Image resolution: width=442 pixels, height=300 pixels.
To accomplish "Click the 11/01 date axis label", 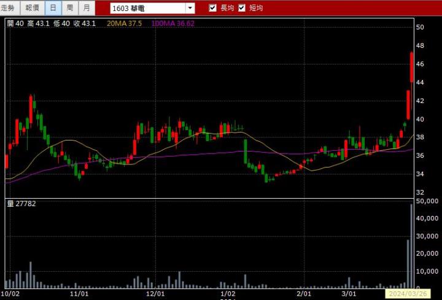I will (79, 294).
